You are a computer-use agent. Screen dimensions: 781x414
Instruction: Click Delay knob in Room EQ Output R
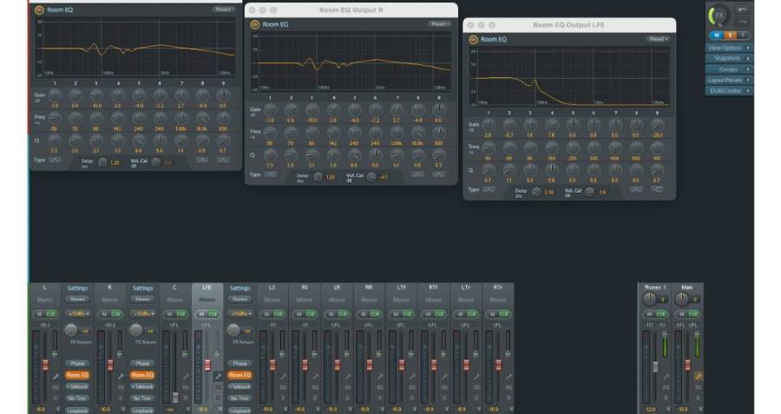[318, 177]
